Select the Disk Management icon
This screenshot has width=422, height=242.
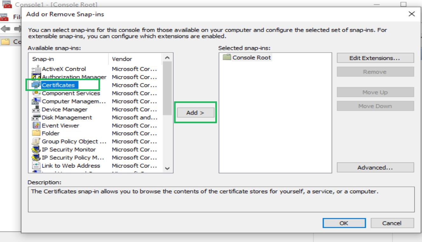click(37, 118)
